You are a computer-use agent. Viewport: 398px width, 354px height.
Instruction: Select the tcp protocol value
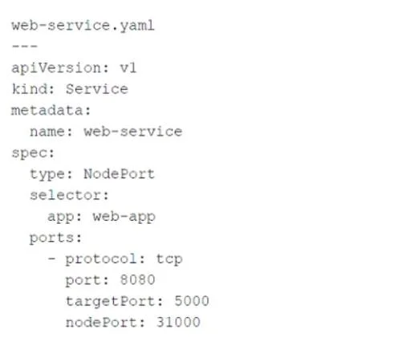169,259
